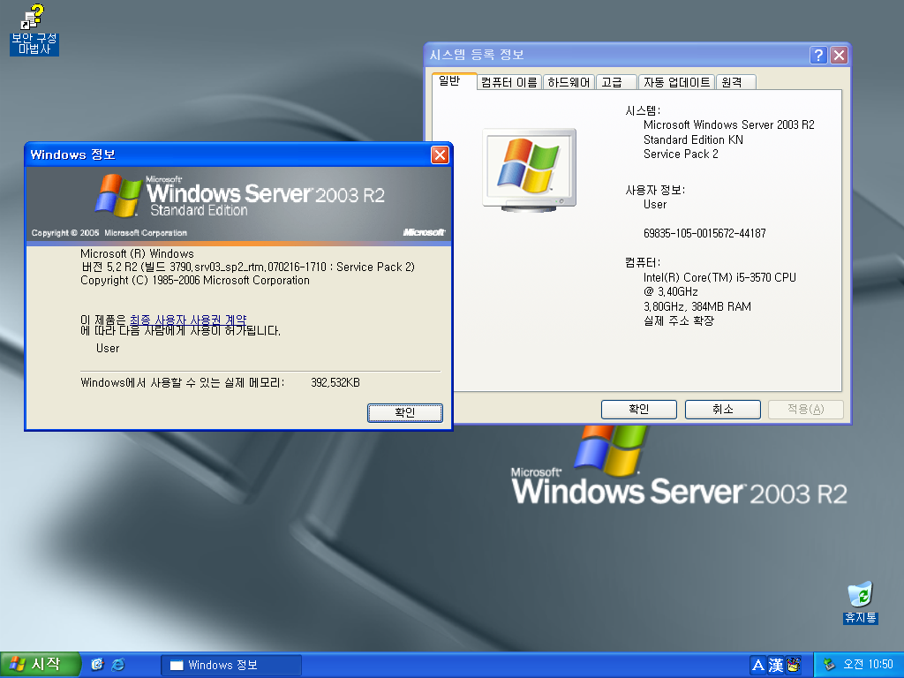
Task: Click 'Copyright (C) 1985-2006 Microsoft Corporation' text
Action: [195, 280]
